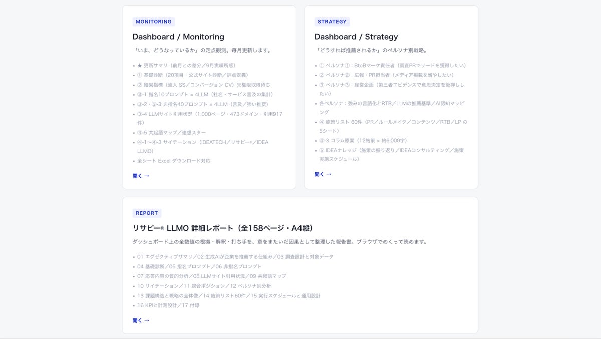Click the 01 エグゼクティブサマリ report line

pos(235,257)
